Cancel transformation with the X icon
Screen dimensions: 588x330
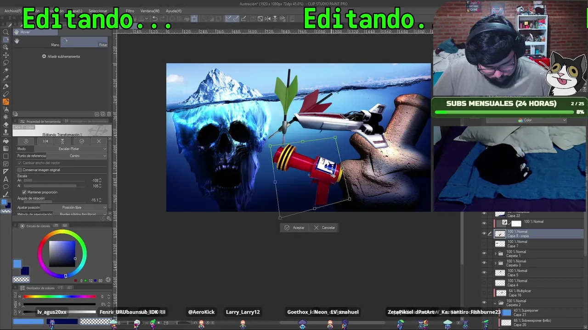[x=99, y=141]
